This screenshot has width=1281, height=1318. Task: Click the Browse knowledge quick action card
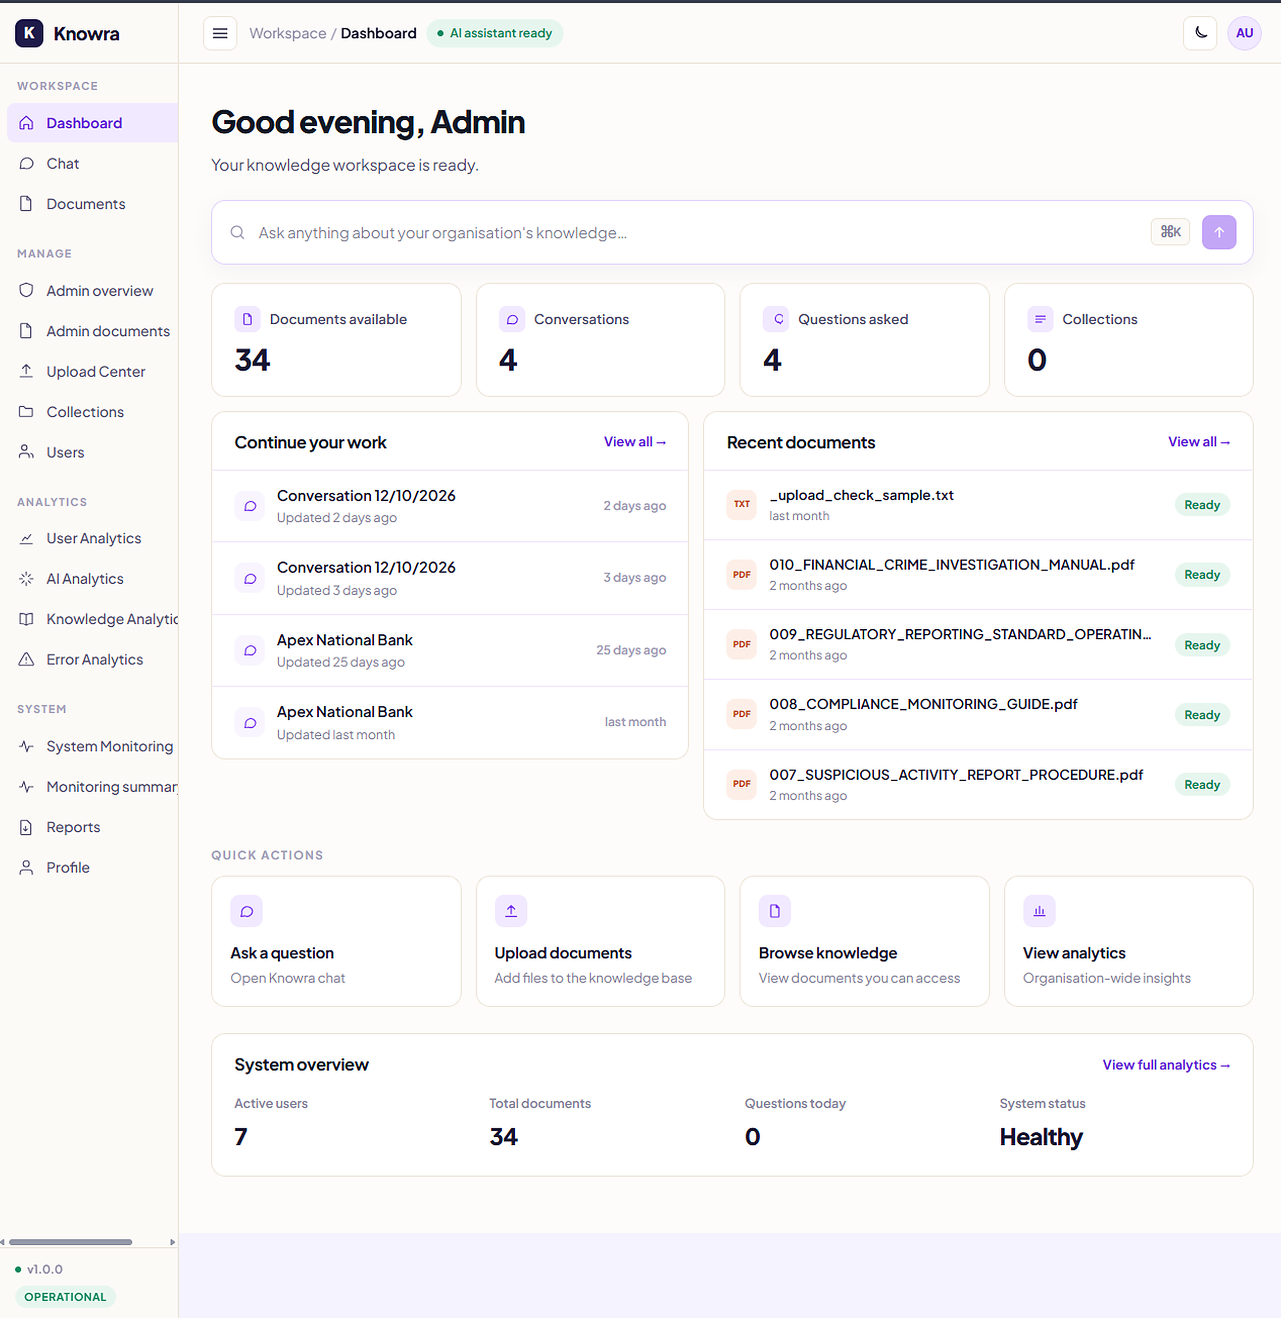coord(864,941)
